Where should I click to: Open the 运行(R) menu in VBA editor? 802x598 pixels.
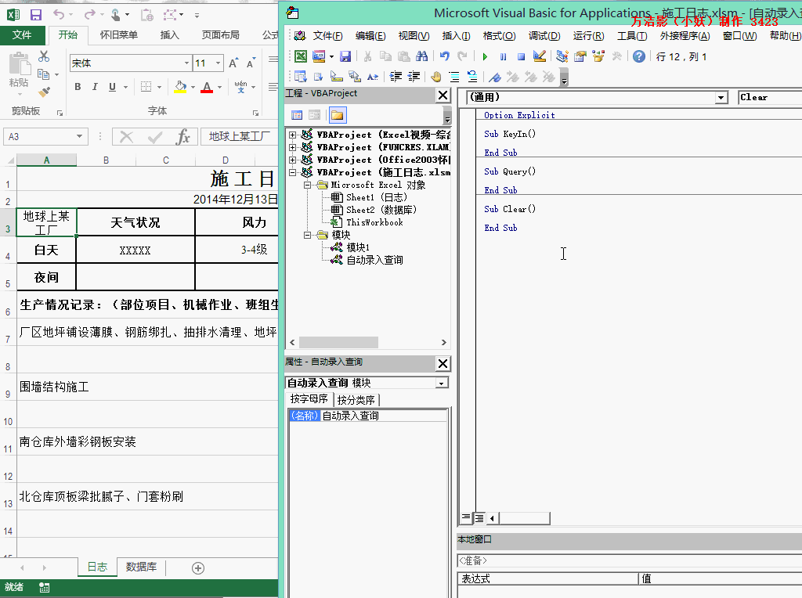tap(588, 36)
